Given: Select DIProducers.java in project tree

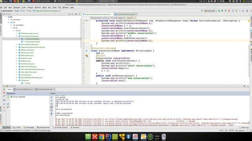Looking at the screenshot, I should (x=27, y=53).
